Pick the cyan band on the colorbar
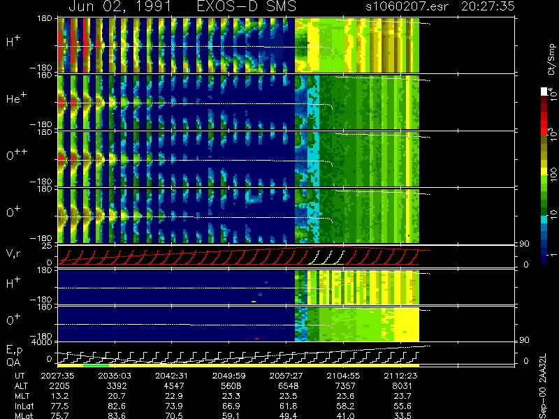 pos(544,219)
